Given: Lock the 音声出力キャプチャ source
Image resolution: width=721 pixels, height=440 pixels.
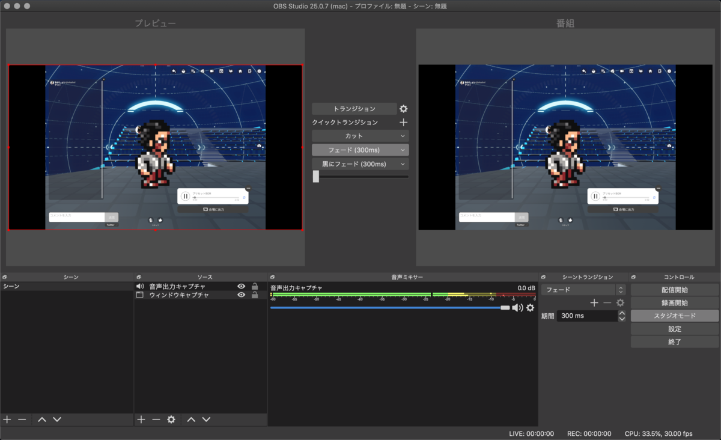Looking at the screenshot, I should tap(255, 287).
